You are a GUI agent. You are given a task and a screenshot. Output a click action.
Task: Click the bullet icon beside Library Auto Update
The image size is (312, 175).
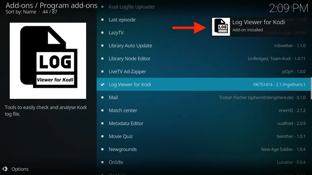(x=102, y=46)
